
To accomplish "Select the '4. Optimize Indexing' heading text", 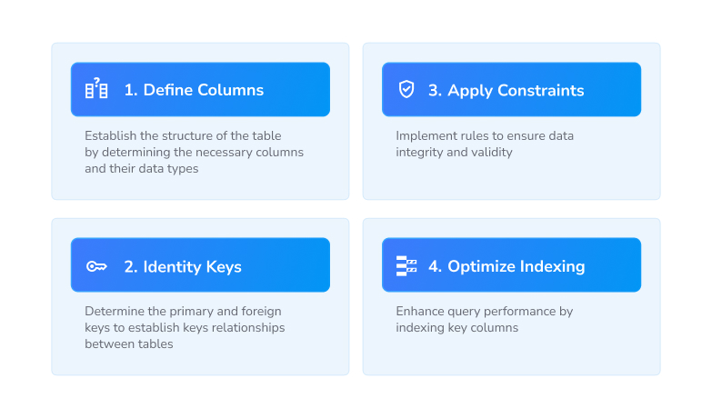I will coord(506,266).
